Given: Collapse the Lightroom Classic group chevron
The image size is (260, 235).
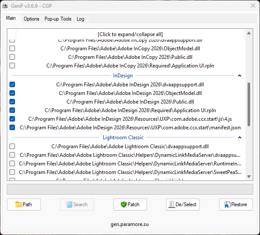Looking at the screenshot, I should [239, 137].
